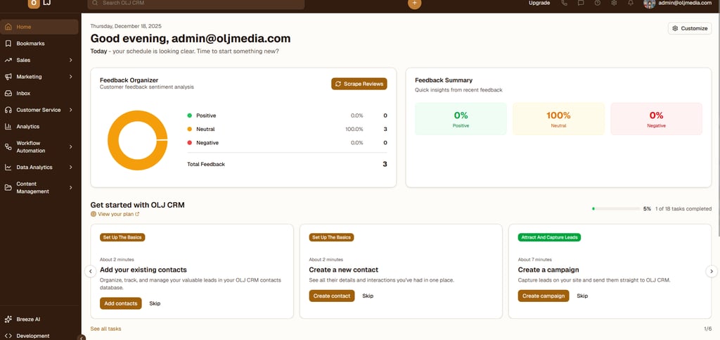Open the help question mark icon

(598, 3)
